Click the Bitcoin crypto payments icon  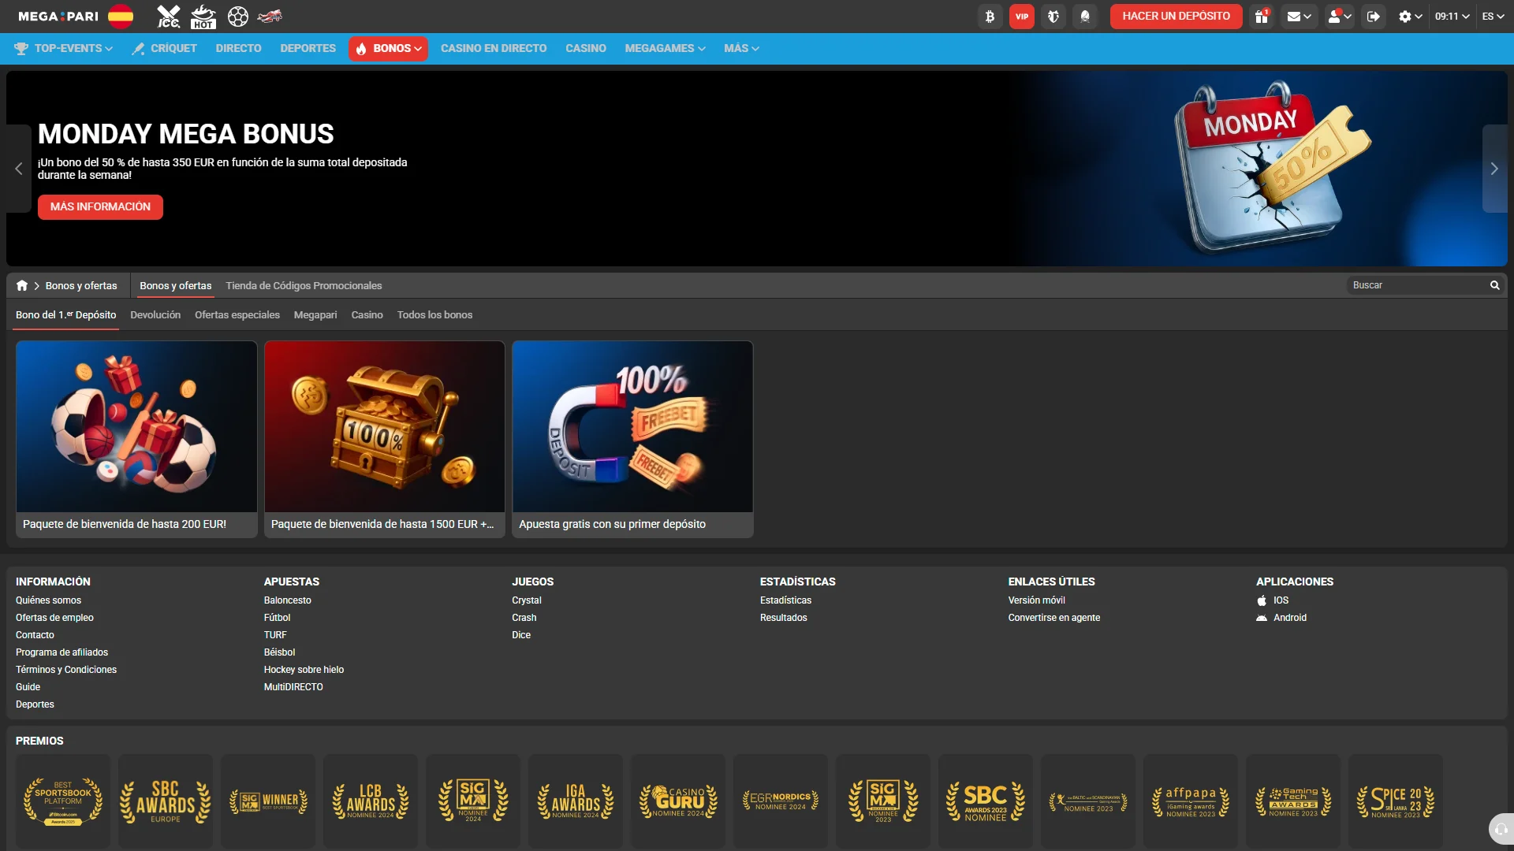tap(990, 17)
